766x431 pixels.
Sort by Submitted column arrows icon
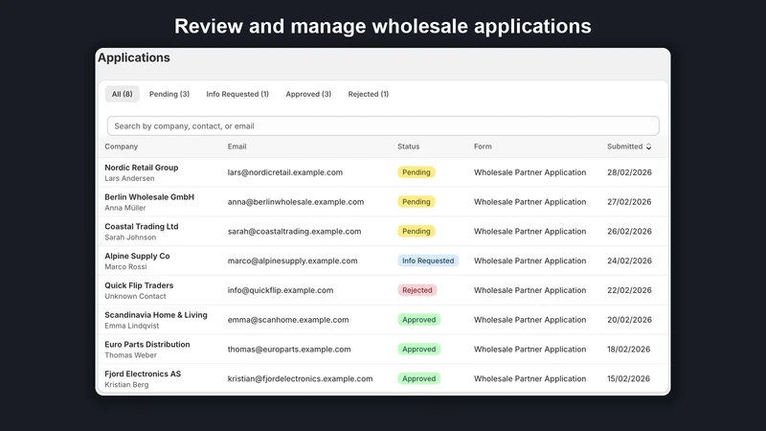click(x=648, y=147)
